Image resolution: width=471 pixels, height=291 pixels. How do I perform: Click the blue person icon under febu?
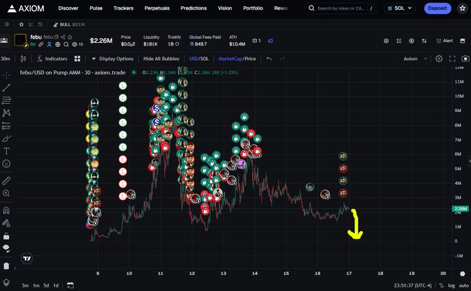point(49,44)
